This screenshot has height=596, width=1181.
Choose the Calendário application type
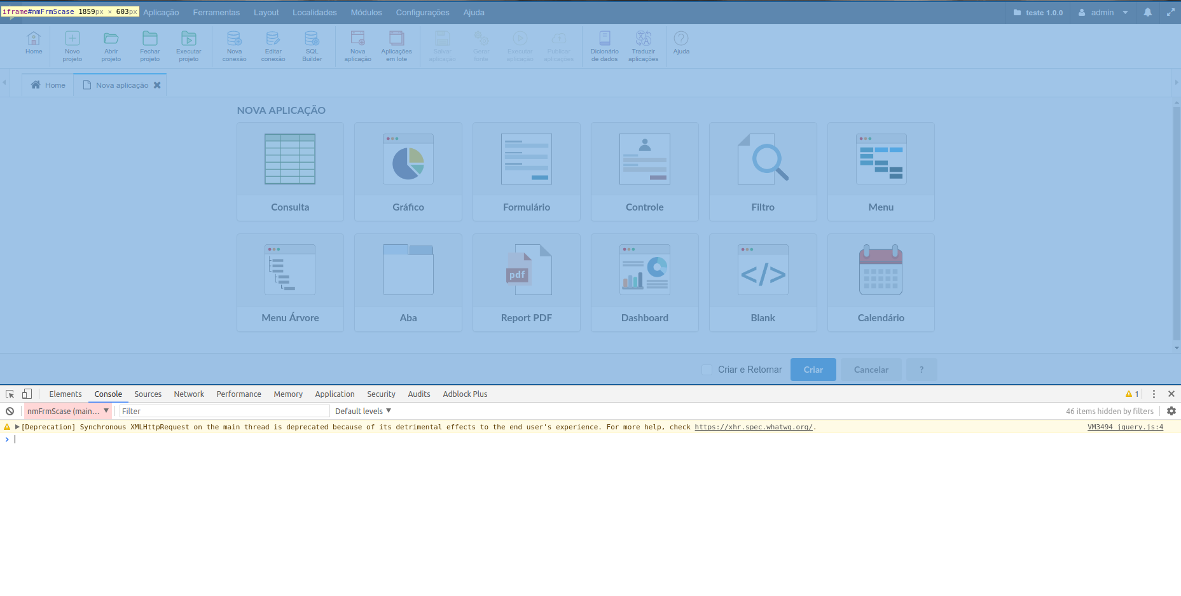[x=881, y=282]
